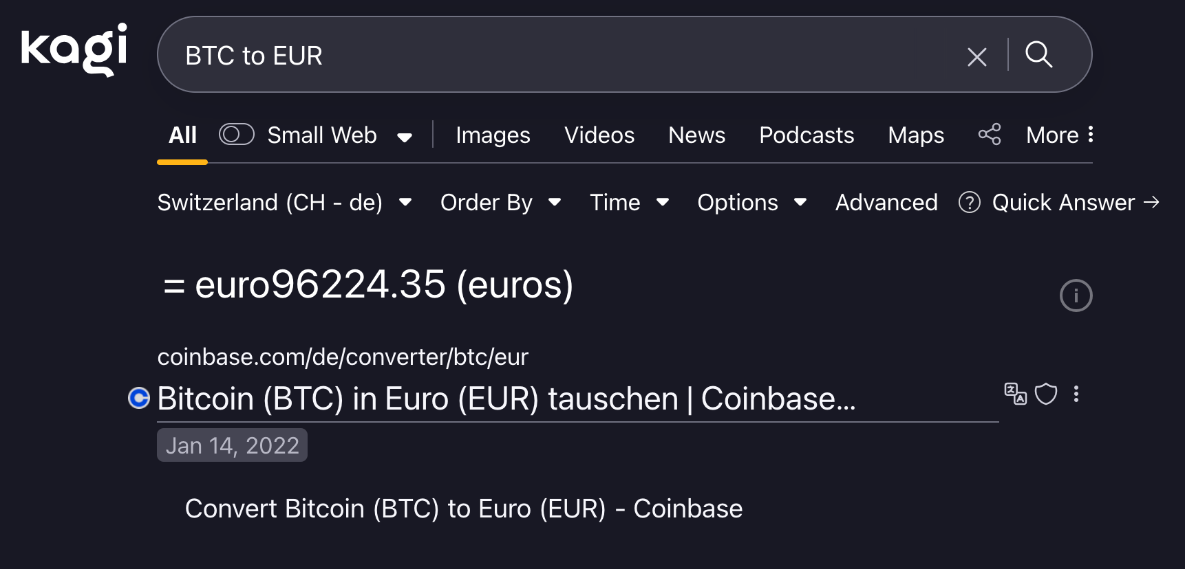Switch to the News tab
Screen dimensions: 1185x569
click(x=696, y=135)
